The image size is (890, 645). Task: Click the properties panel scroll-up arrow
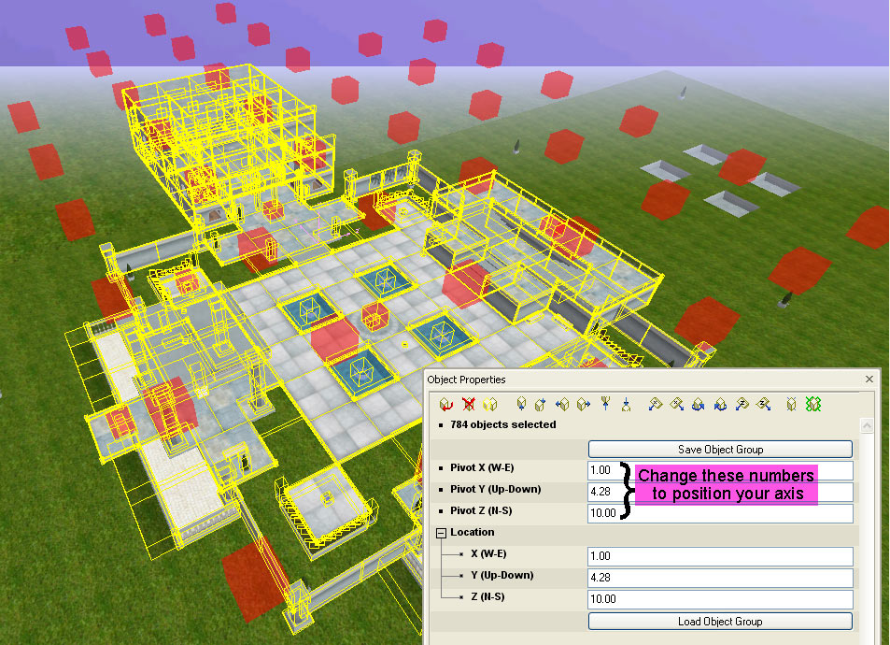867,425
